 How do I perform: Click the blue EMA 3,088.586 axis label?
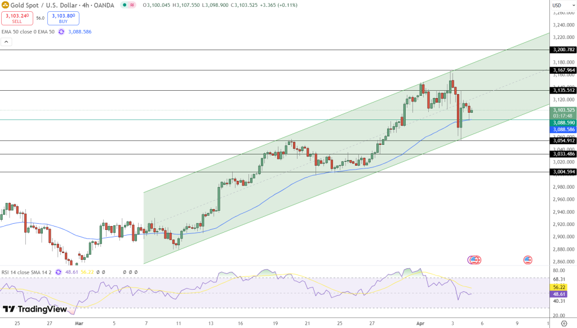[x=563, y=130]
